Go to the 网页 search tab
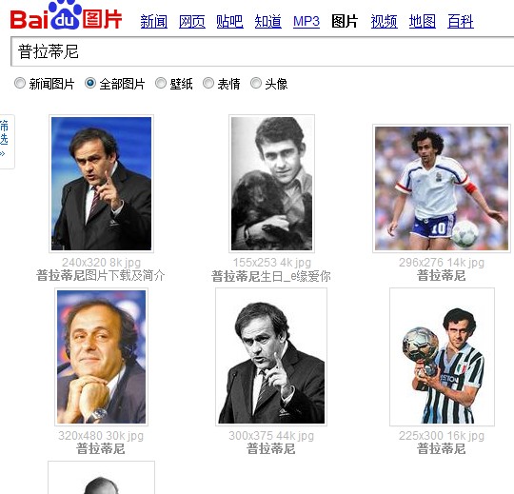 (x=192, y=22)
